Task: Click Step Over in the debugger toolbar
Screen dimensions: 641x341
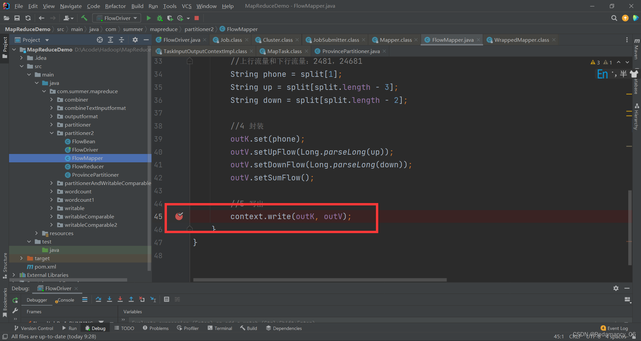Action: pos(98,300)
